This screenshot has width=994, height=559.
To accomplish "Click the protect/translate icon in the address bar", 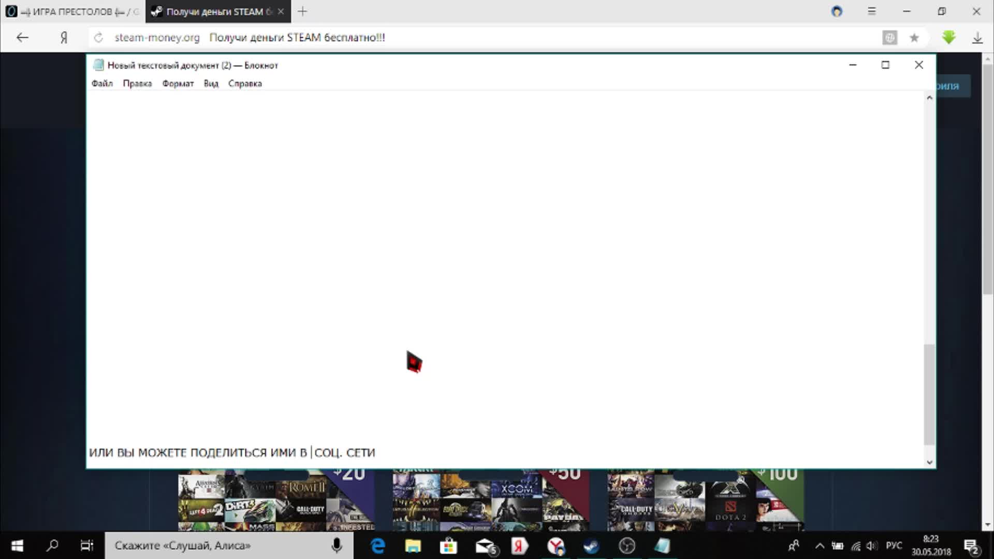I will coord(889,37).
